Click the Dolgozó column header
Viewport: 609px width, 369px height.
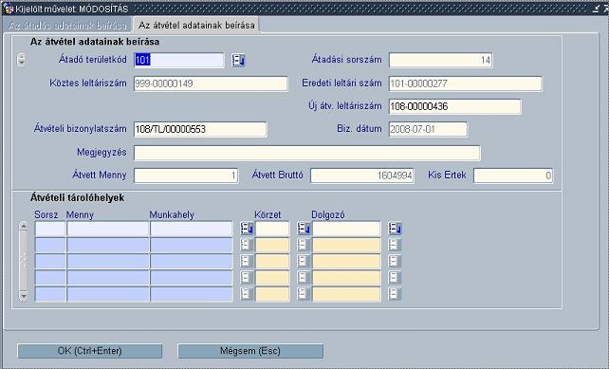tap(328, 214)
